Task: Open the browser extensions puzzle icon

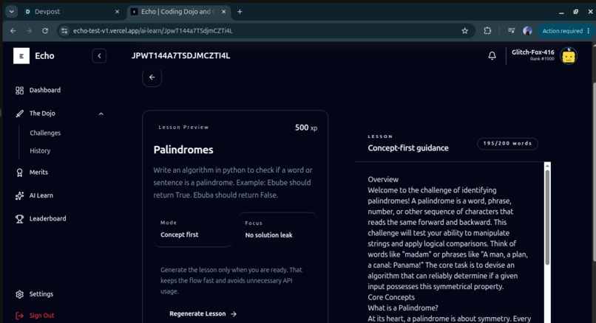Action: coord(487,31)
